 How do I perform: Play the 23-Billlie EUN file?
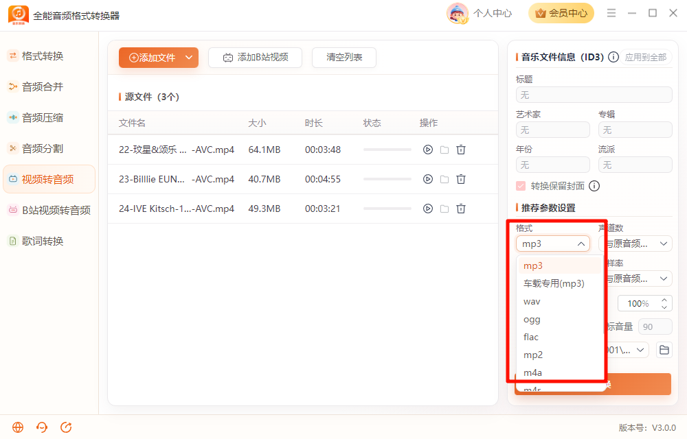pos(427,179)
